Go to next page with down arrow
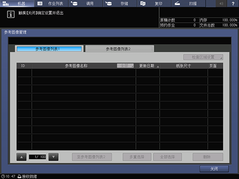 (x=53, y=157)
